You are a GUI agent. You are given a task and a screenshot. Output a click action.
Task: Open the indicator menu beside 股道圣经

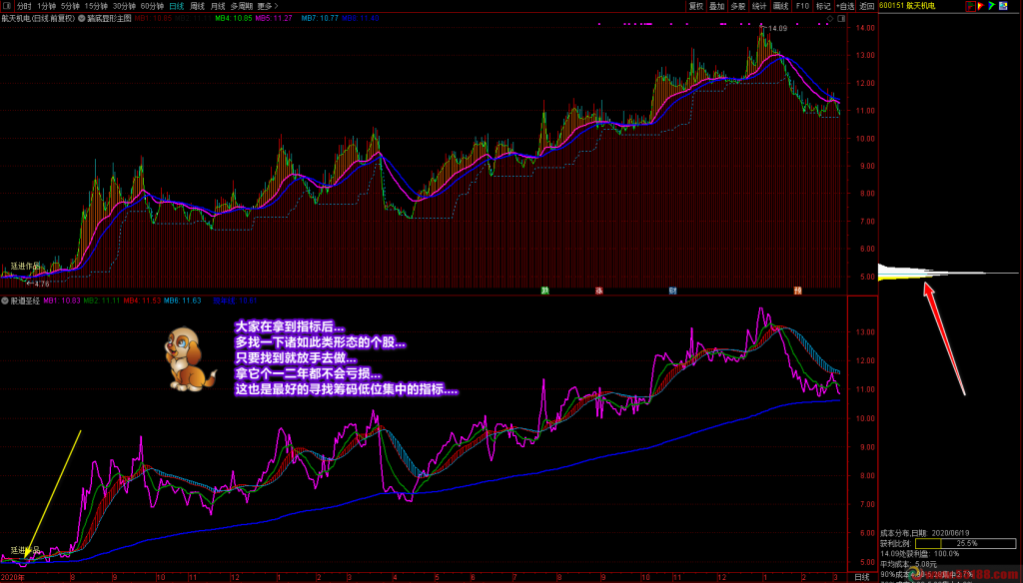5,301
